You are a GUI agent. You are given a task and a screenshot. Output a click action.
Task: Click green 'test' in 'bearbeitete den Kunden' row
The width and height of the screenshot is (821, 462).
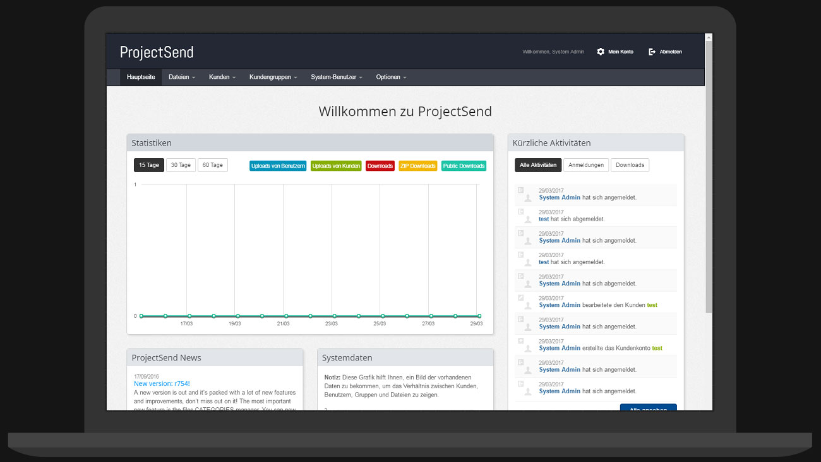click(x=652, y=305)
